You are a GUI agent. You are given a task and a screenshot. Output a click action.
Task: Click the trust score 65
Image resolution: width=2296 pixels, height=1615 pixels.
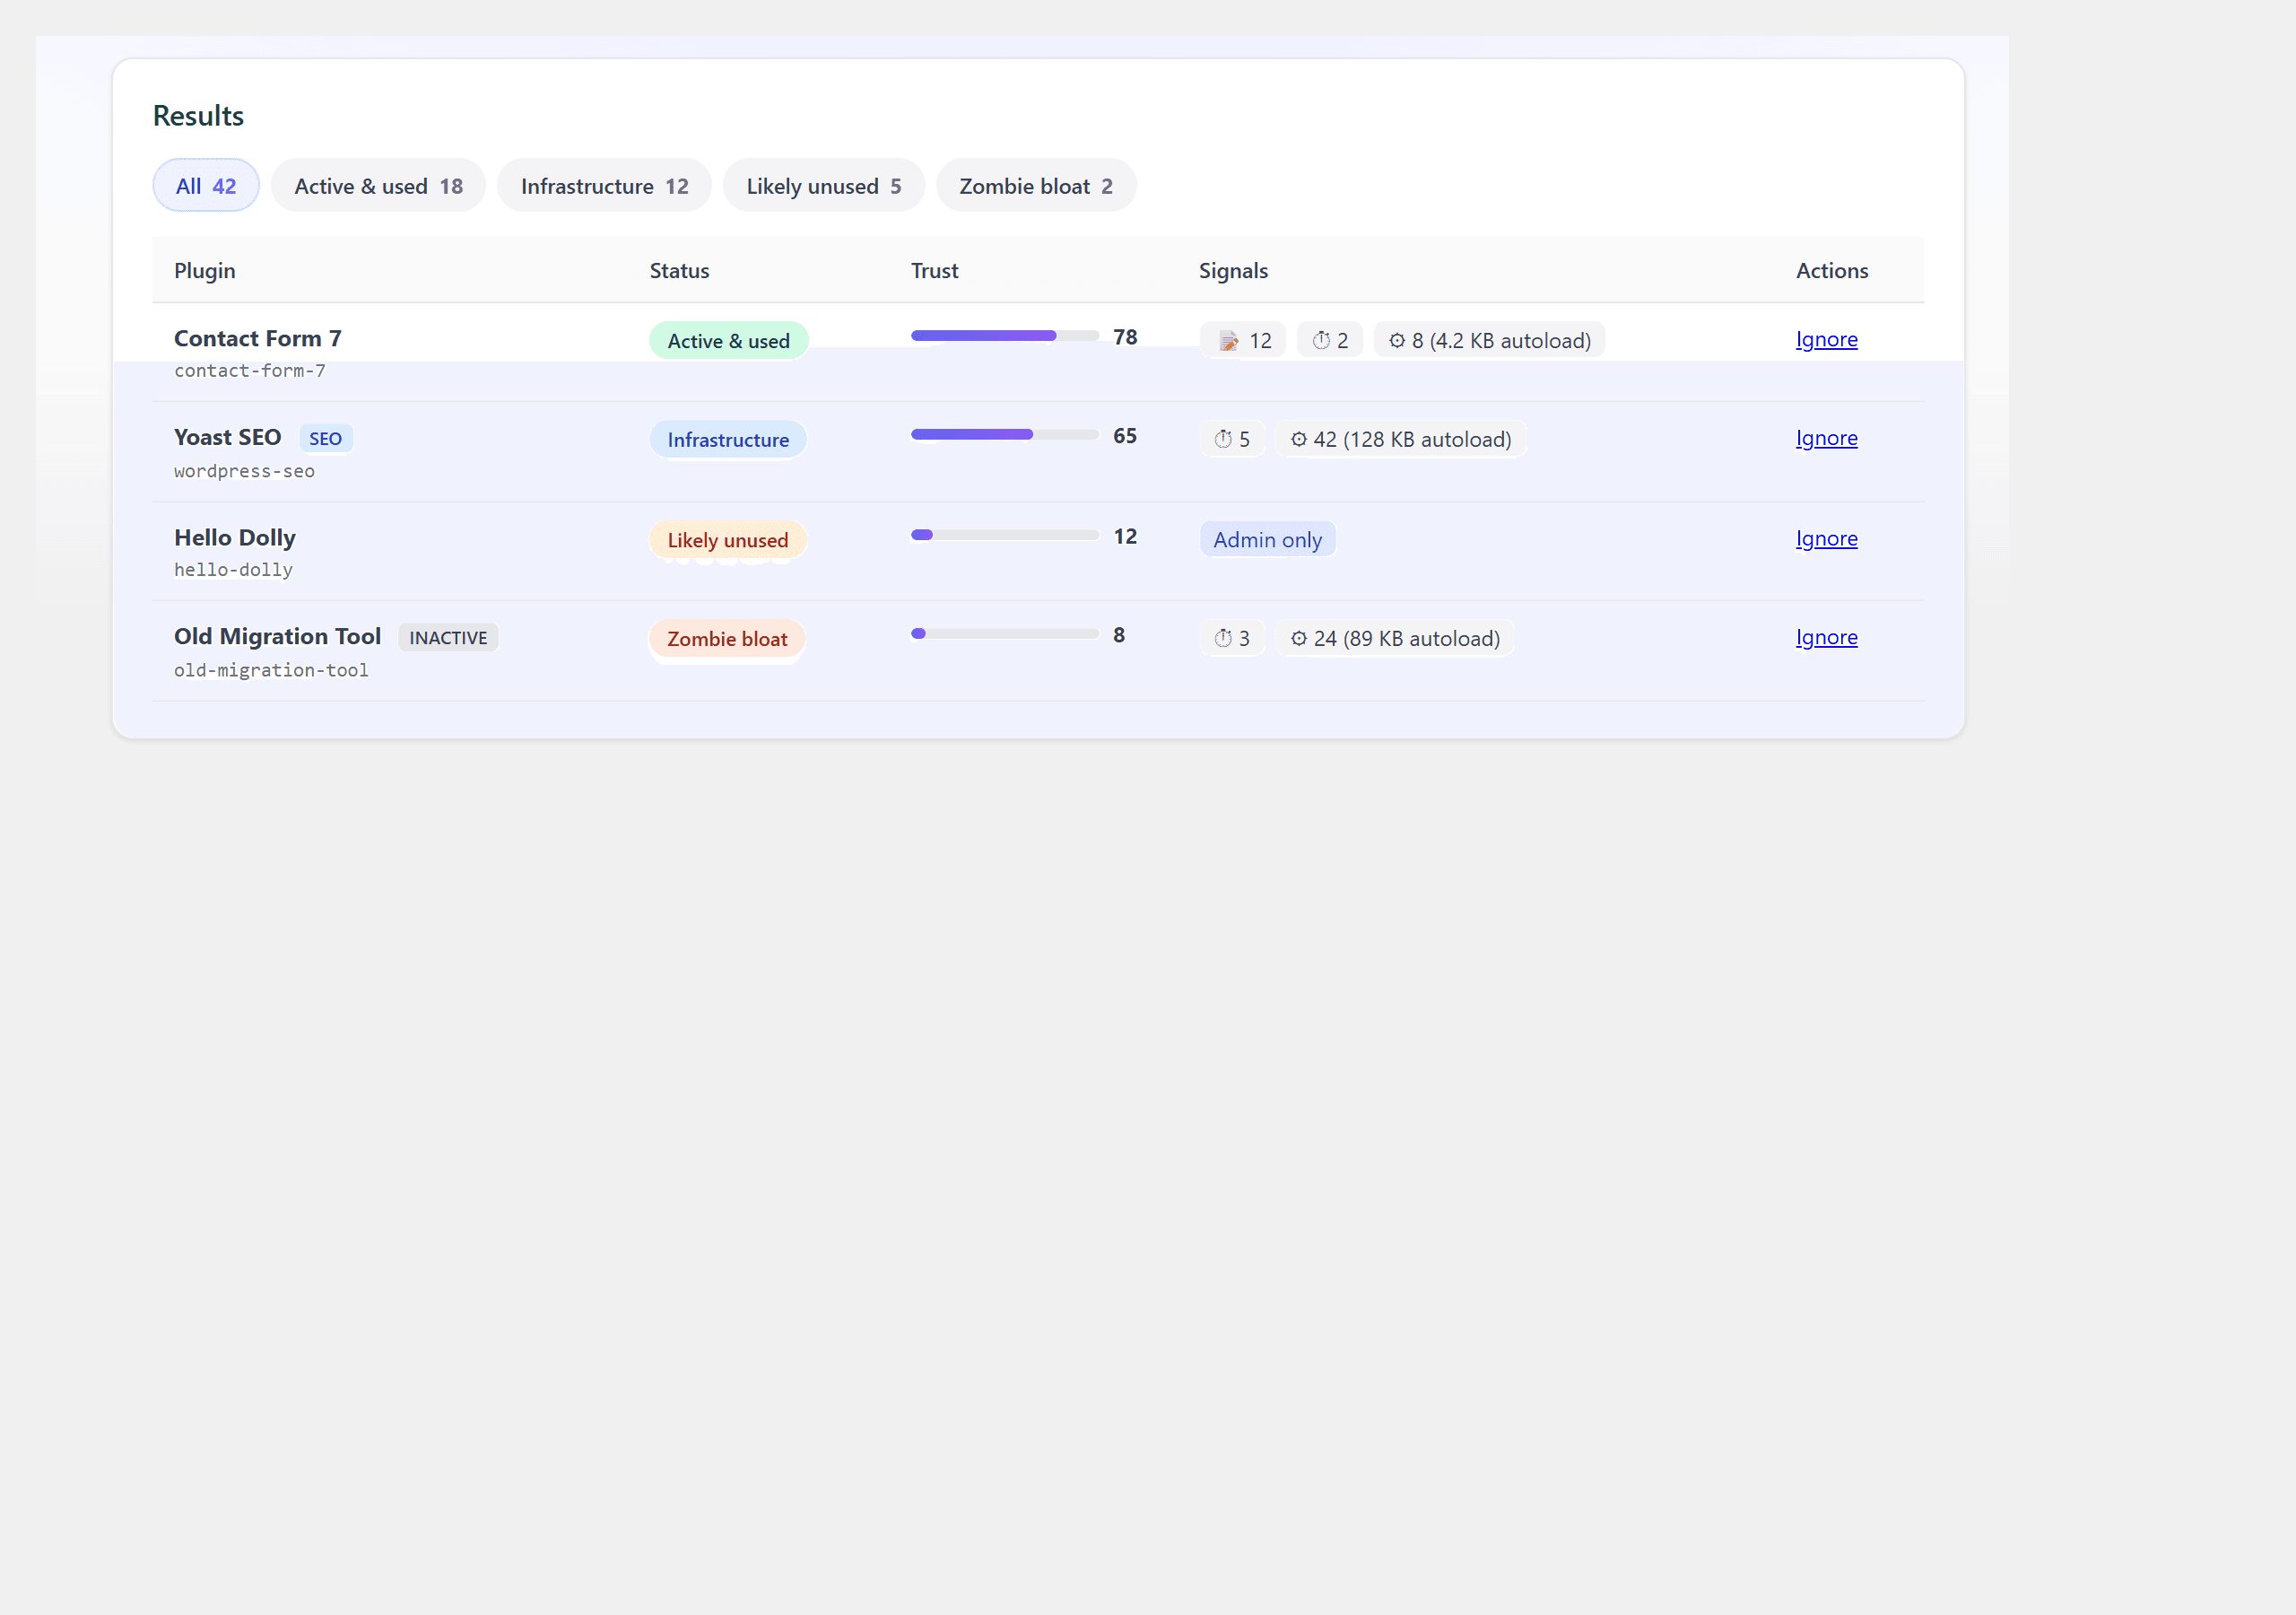(x=1125, y=436)
